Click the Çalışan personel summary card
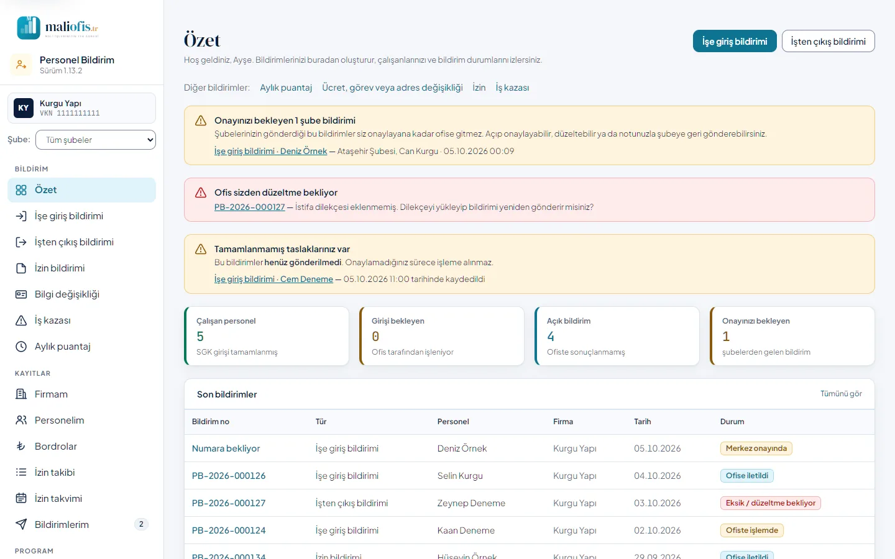Screen dimensions: 895x559 (267, 336)
